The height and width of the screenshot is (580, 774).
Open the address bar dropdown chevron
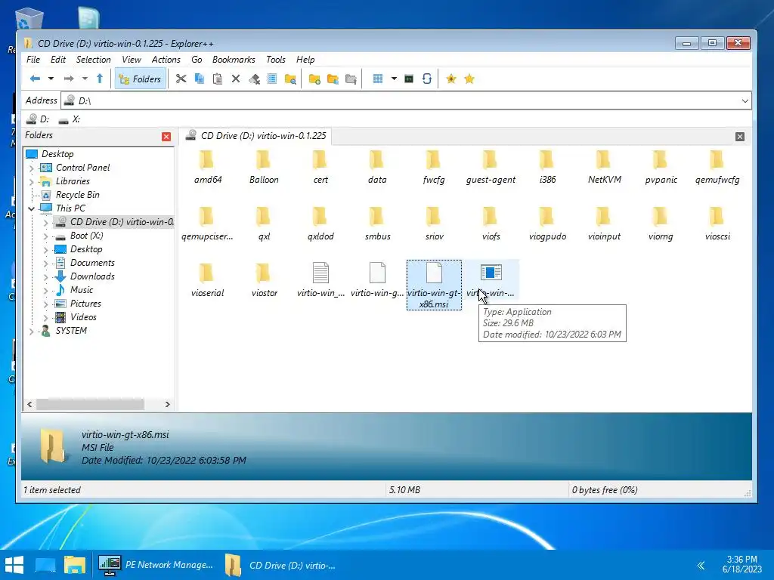pos(745,101)
